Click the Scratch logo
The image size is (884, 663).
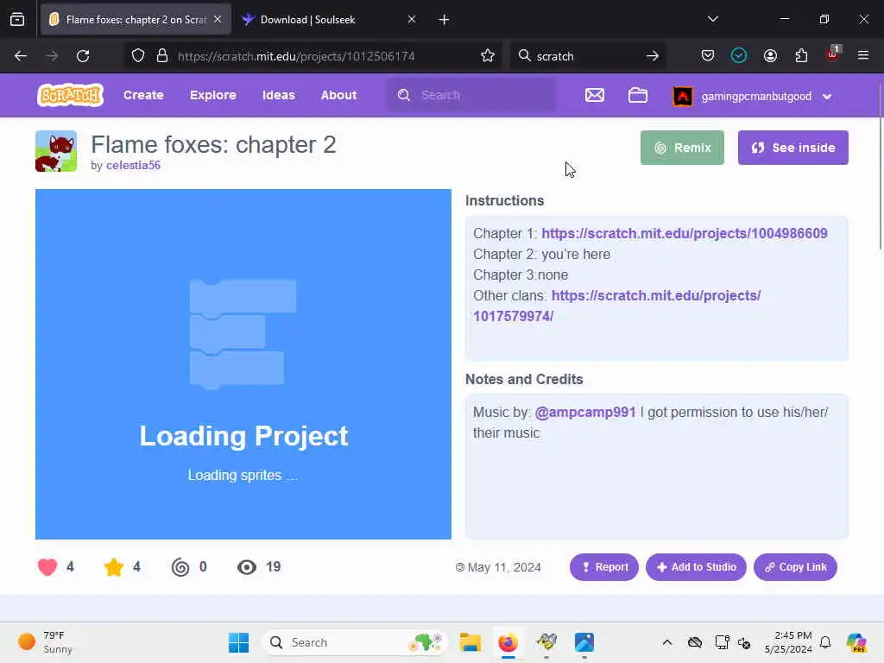(70, 95)
